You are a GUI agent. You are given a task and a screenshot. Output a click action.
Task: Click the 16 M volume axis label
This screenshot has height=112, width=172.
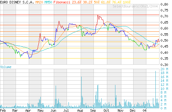click(x=164, y=77)
